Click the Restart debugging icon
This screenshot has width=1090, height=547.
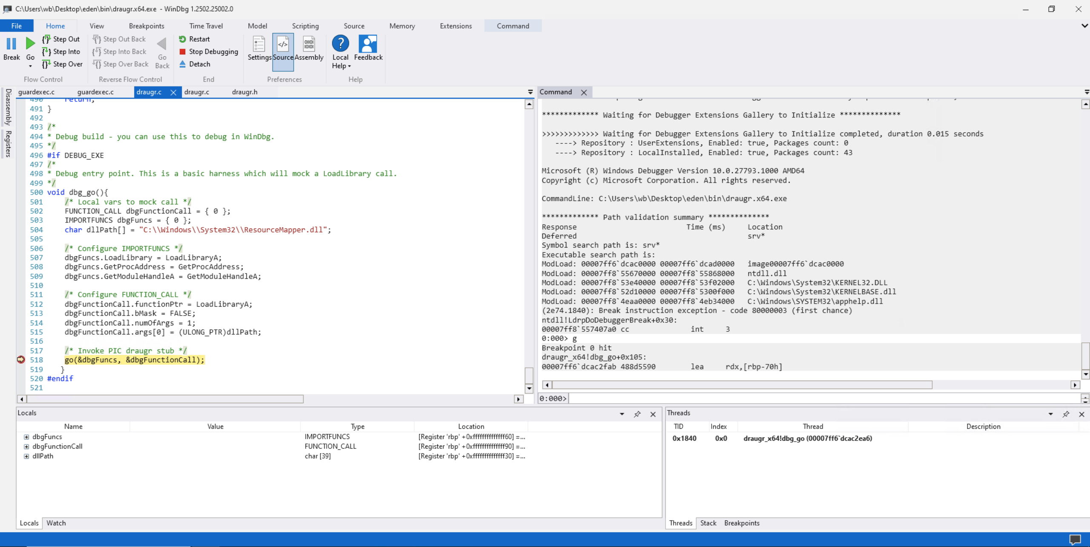pyautogui.click(x=183, y=39)
